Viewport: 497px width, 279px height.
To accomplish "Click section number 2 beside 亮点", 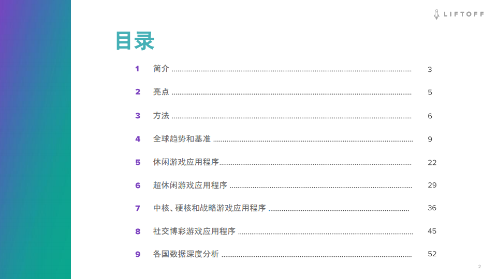I will click(138, 92).
